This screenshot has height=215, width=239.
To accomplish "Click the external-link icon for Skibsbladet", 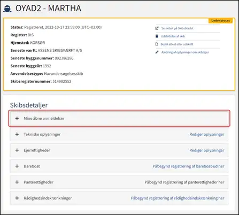I will click(x=157, y=28).
